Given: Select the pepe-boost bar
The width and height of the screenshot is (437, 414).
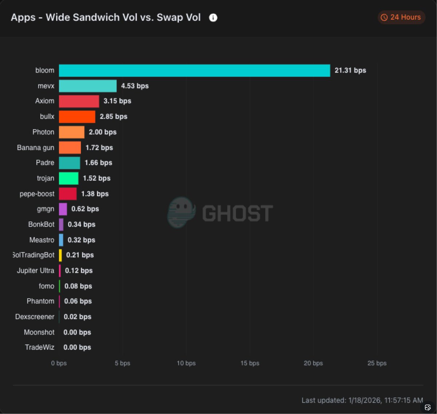Looking at the screenshot, I should click(68, 194).
